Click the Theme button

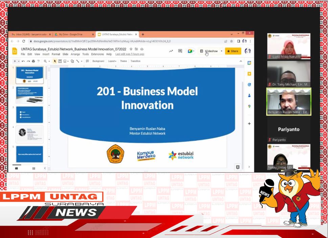tap(124, 61)
